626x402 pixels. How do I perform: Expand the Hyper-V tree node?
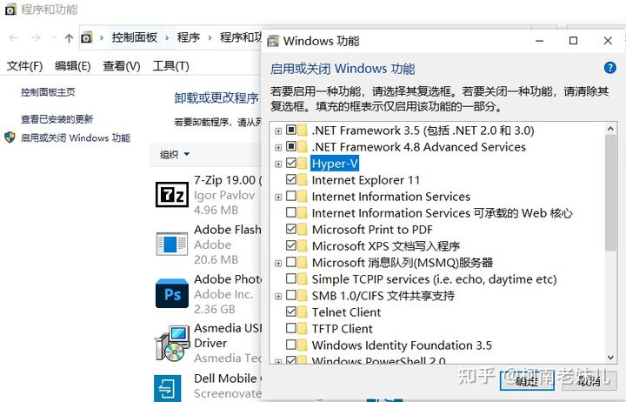(278, 164)
